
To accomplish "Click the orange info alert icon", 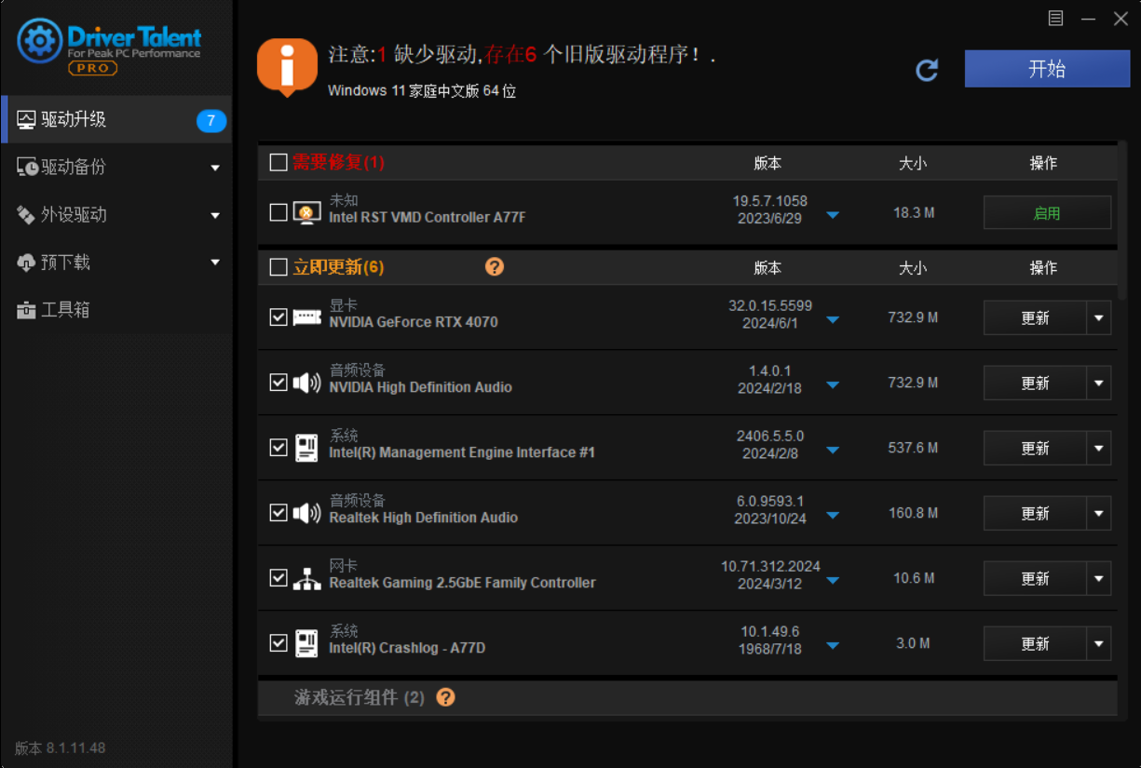I will (x=287, y=67).
